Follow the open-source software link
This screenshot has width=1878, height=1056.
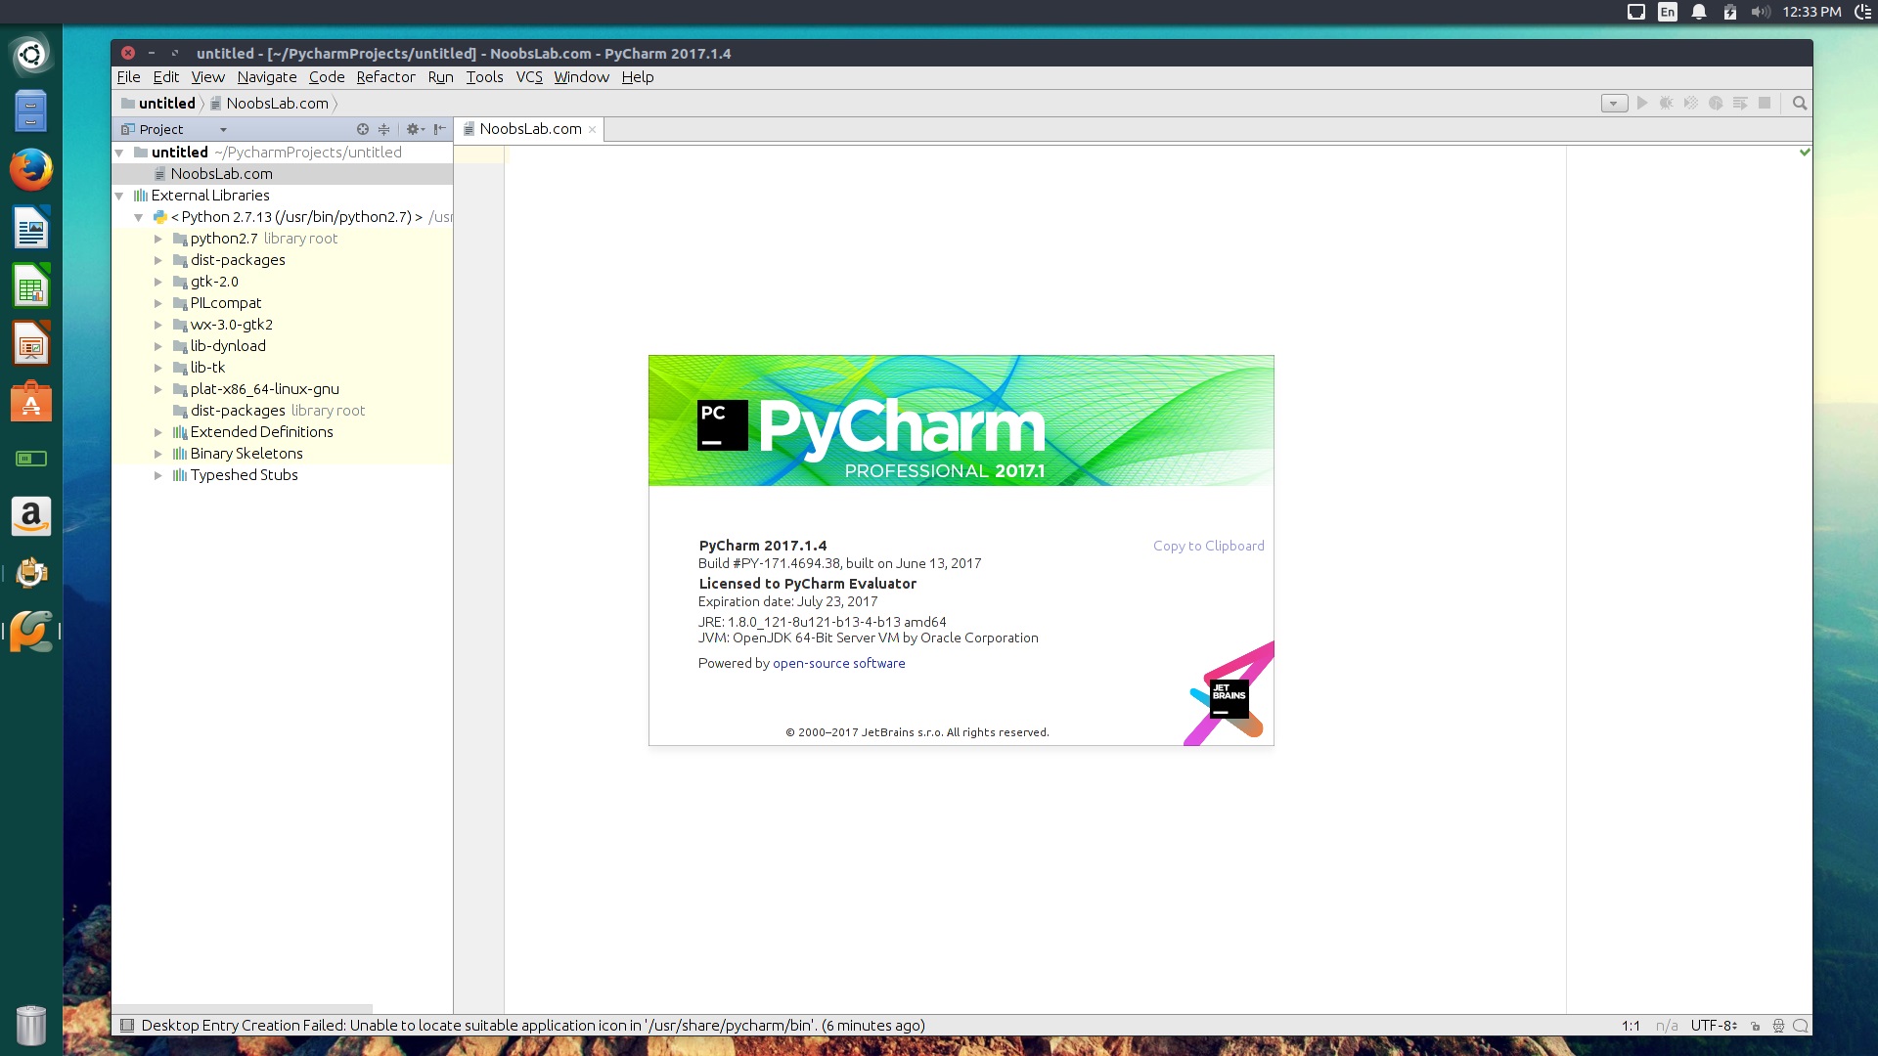838,663
